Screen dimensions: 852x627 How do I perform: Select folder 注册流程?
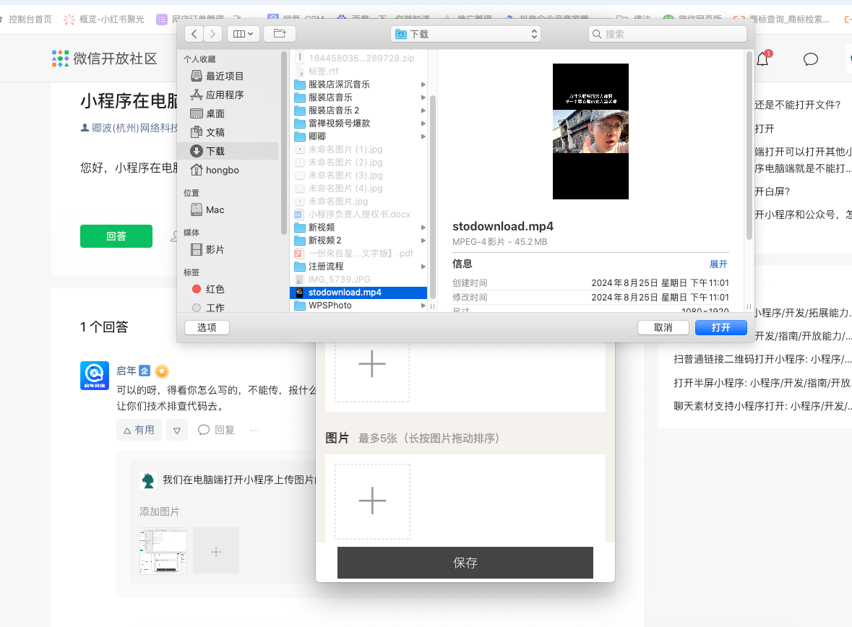358,267
